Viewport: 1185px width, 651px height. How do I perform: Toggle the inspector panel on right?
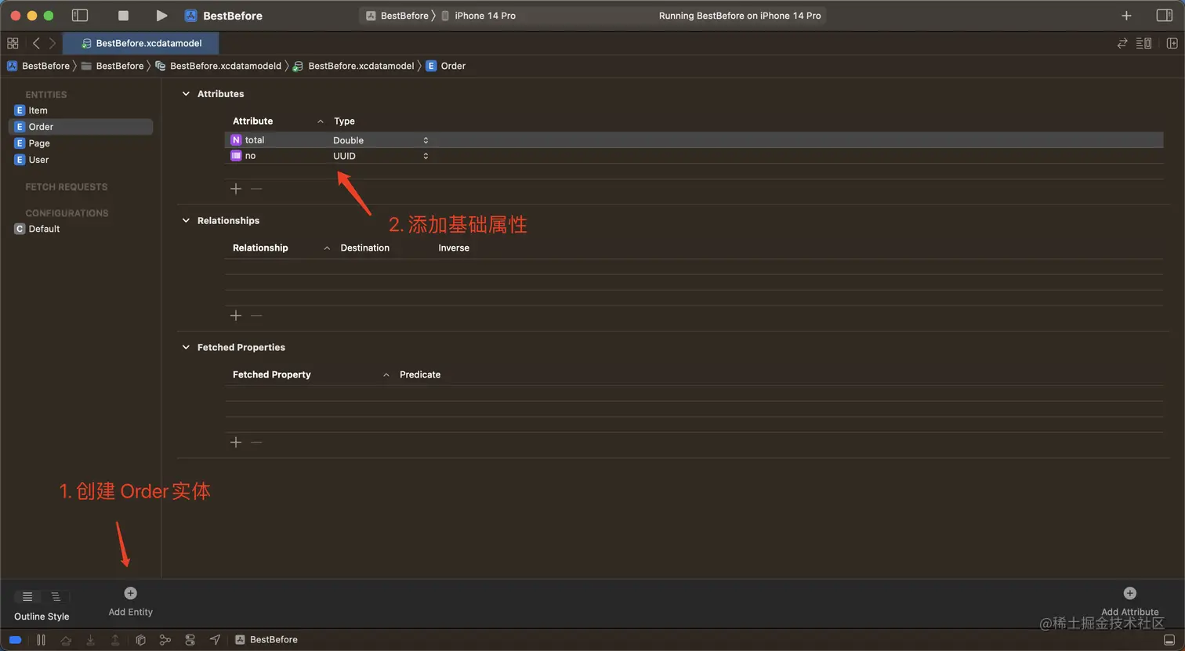1164,16
